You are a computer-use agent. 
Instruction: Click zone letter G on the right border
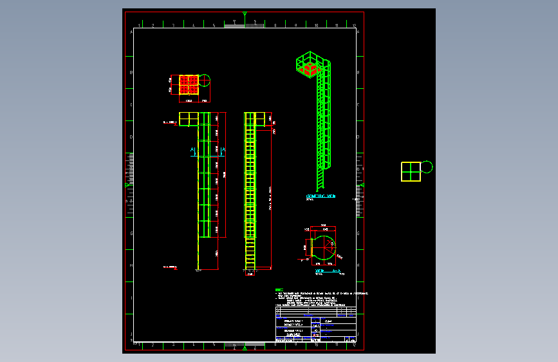click(x=358, y=233)
